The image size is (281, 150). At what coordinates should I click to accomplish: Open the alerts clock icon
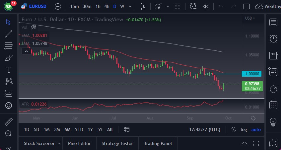(273, 38)
